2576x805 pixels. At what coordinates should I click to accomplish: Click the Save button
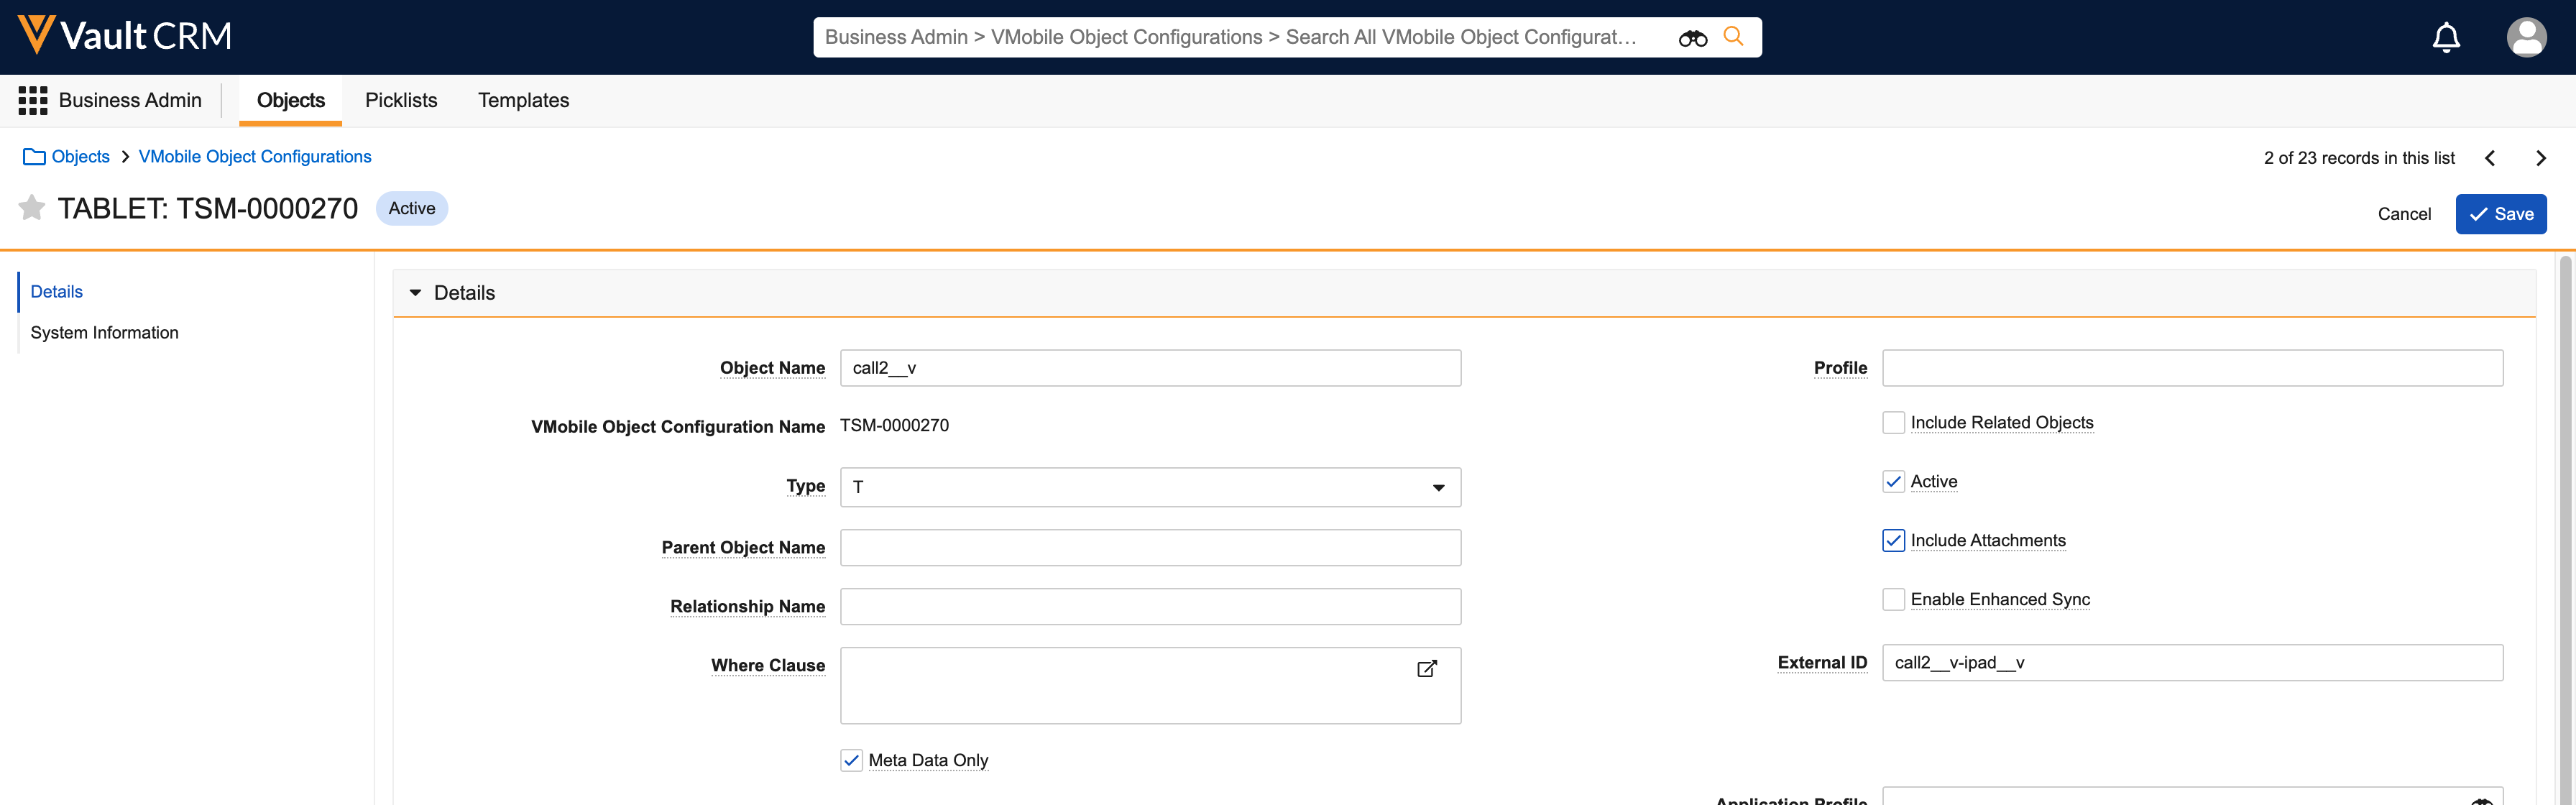(x=2500, y=214)
